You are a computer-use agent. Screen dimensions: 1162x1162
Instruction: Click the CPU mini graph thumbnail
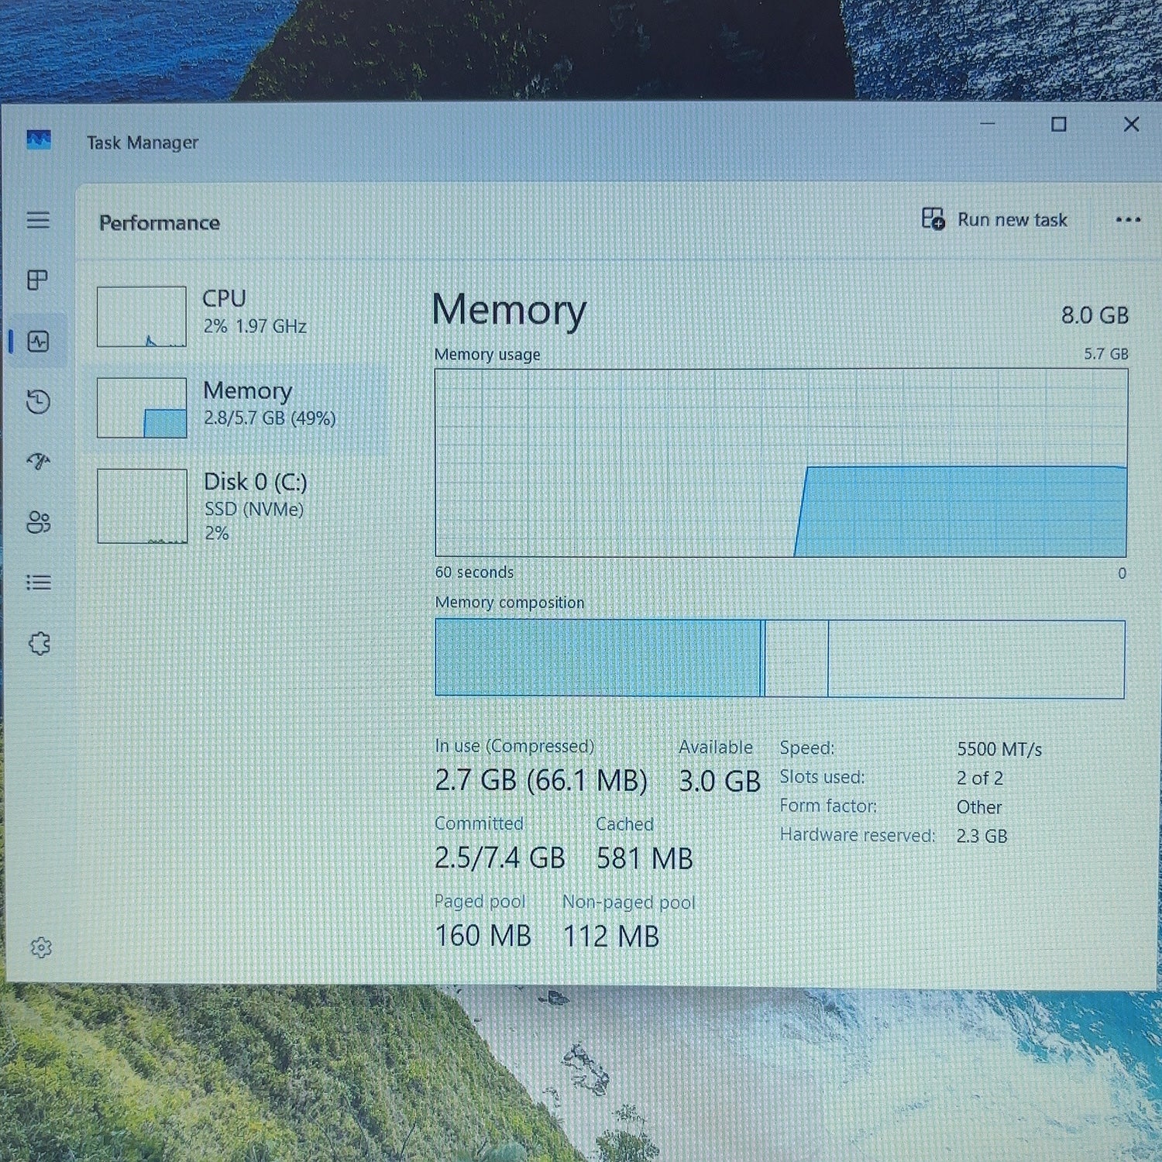[x=142, y=317]
